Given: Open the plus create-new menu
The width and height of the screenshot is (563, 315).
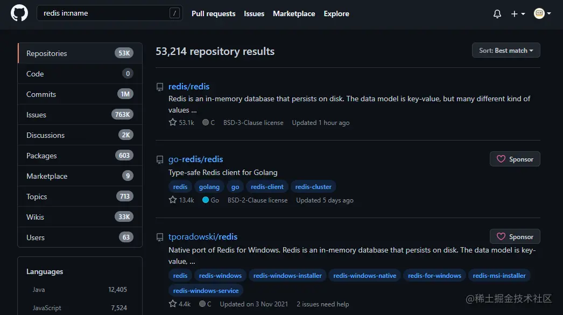Looking at the screenshot, I should click(x=518, y=13).
